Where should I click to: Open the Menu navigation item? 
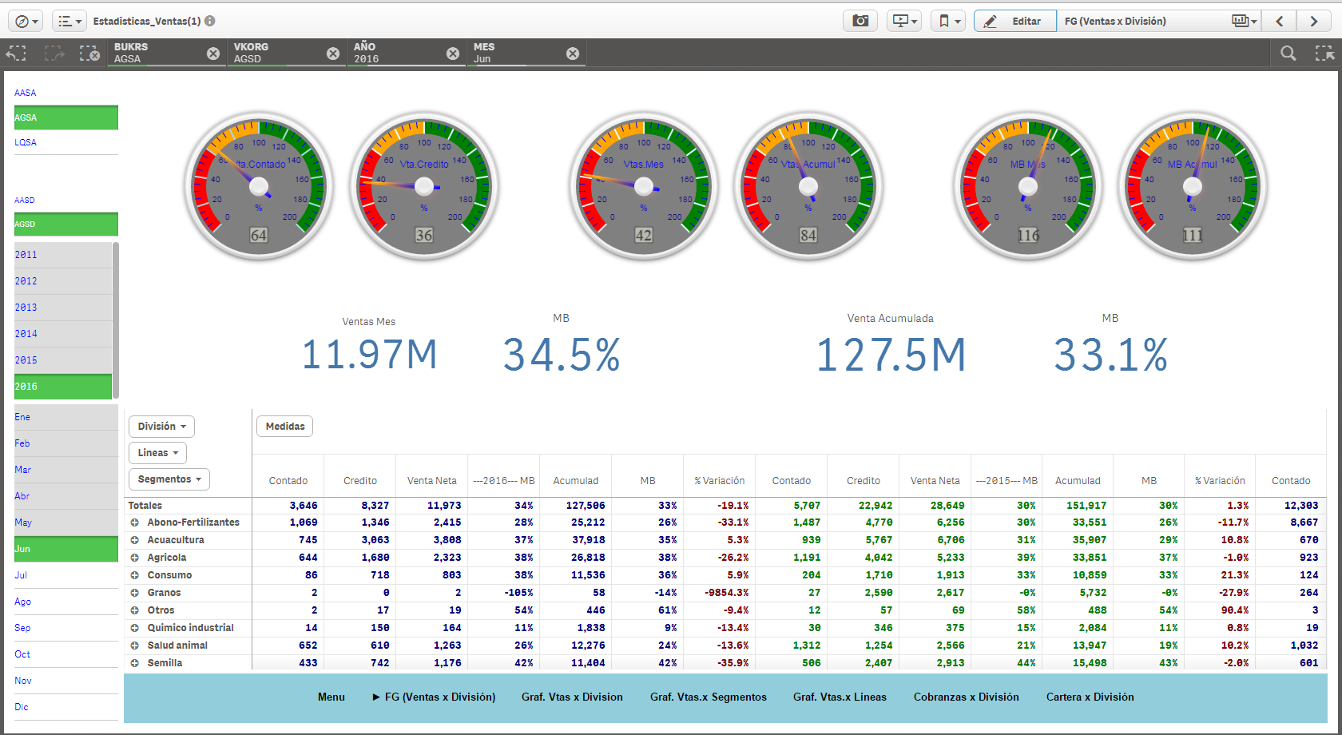(x=331, y=697)
